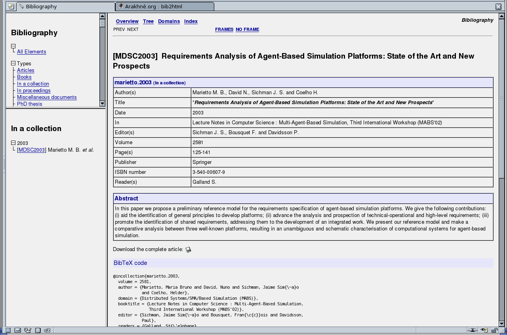Open a new tab with the new-tab icon

coord(11,6)
